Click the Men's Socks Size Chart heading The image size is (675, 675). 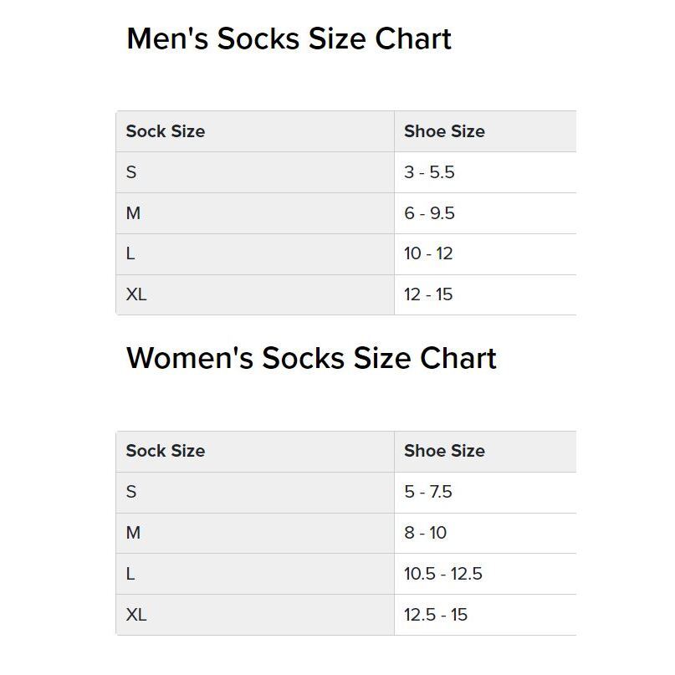[x=289, y=39]
